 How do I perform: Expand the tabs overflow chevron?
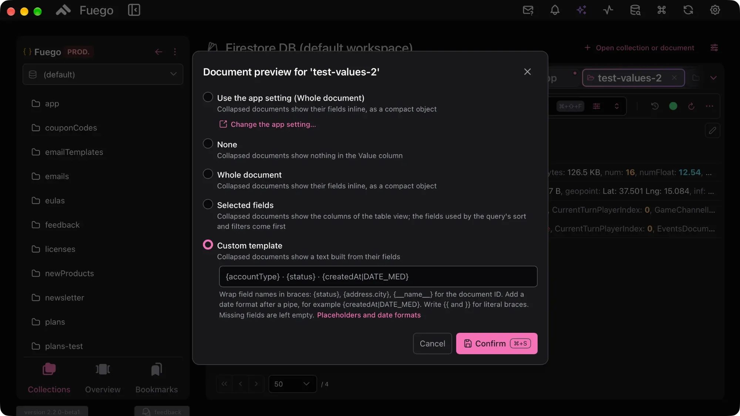pos(713,78)
